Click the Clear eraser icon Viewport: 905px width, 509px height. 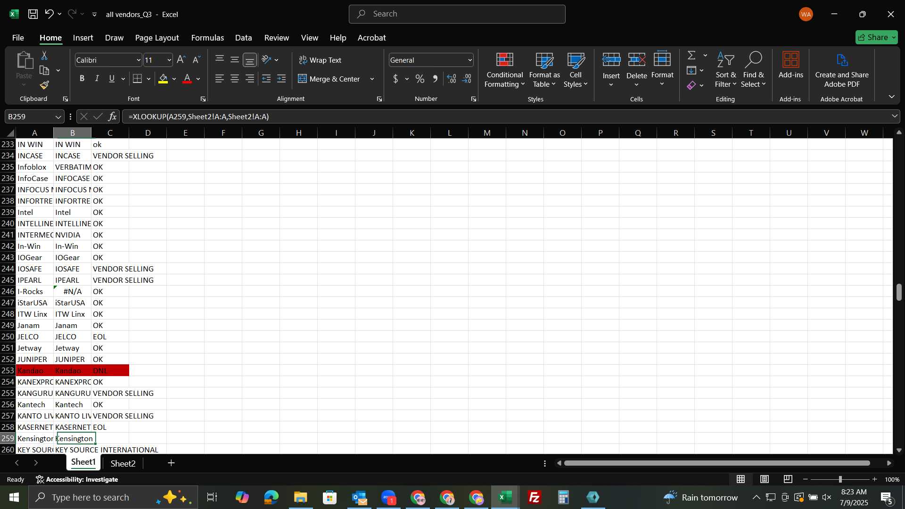tap(691, 85)
